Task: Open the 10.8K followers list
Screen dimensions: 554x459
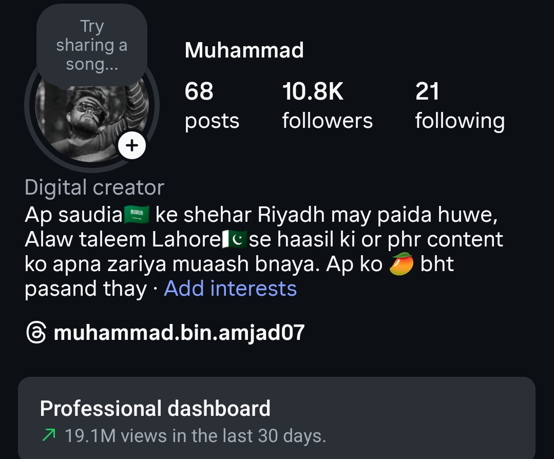Action: pyautogui.click(x=327, y=105)
